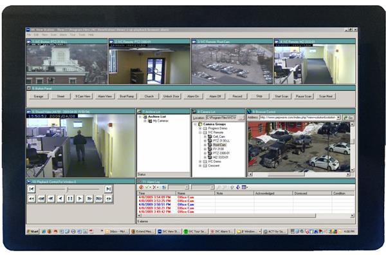Open the Windows Start button
This screenshot has width=386, height=255.
[33, 231]
